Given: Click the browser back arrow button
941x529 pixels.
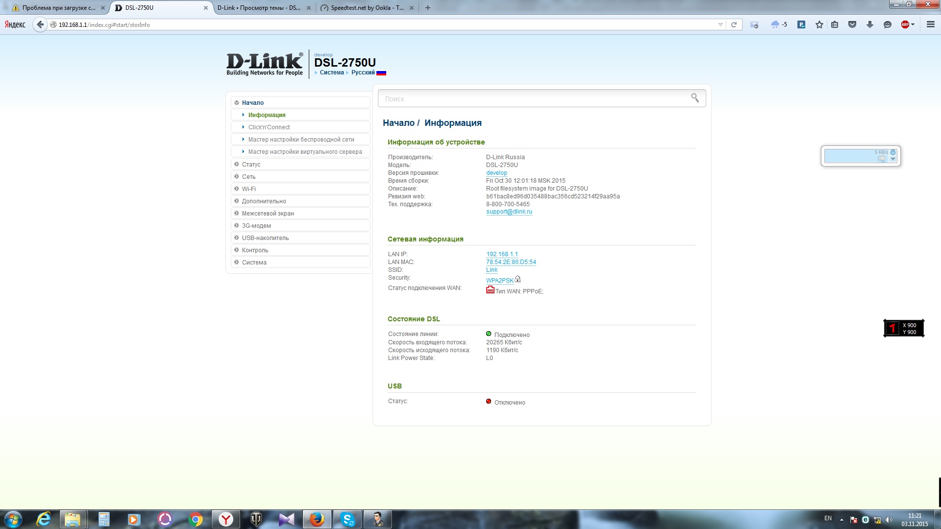Looking at the screenshot, I should point(40,24).
